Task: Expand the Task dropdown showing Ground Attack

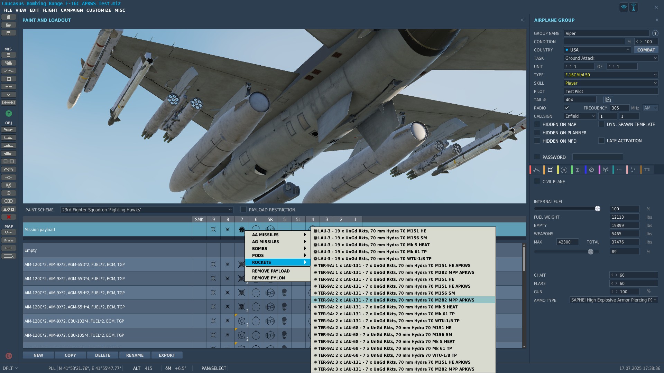Action: point(611,58)
